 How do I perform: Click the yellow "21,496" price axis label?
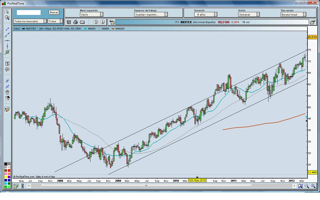pyautogui.click(x=312, y=172)
